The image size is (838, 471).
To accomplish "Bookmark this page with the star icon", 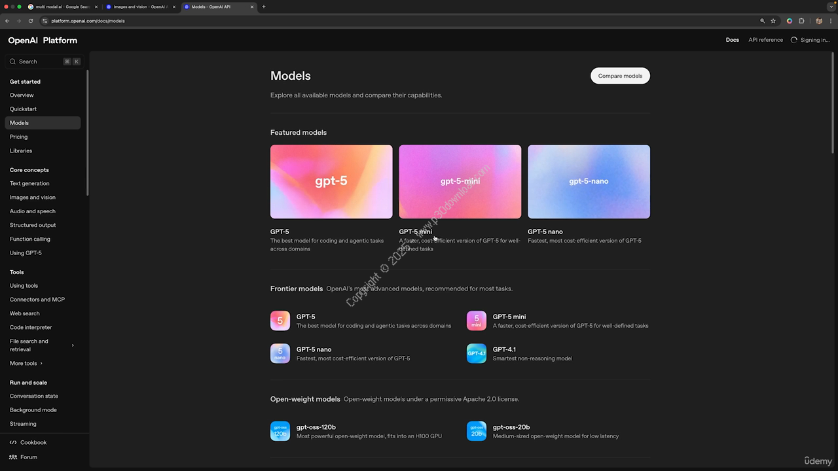I will 773,21.
